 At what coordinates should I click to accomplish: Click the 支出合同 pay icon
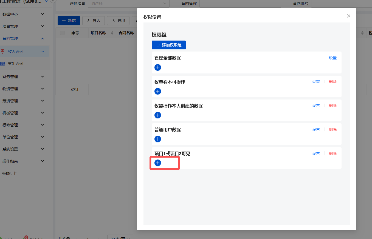click(3, 64)
